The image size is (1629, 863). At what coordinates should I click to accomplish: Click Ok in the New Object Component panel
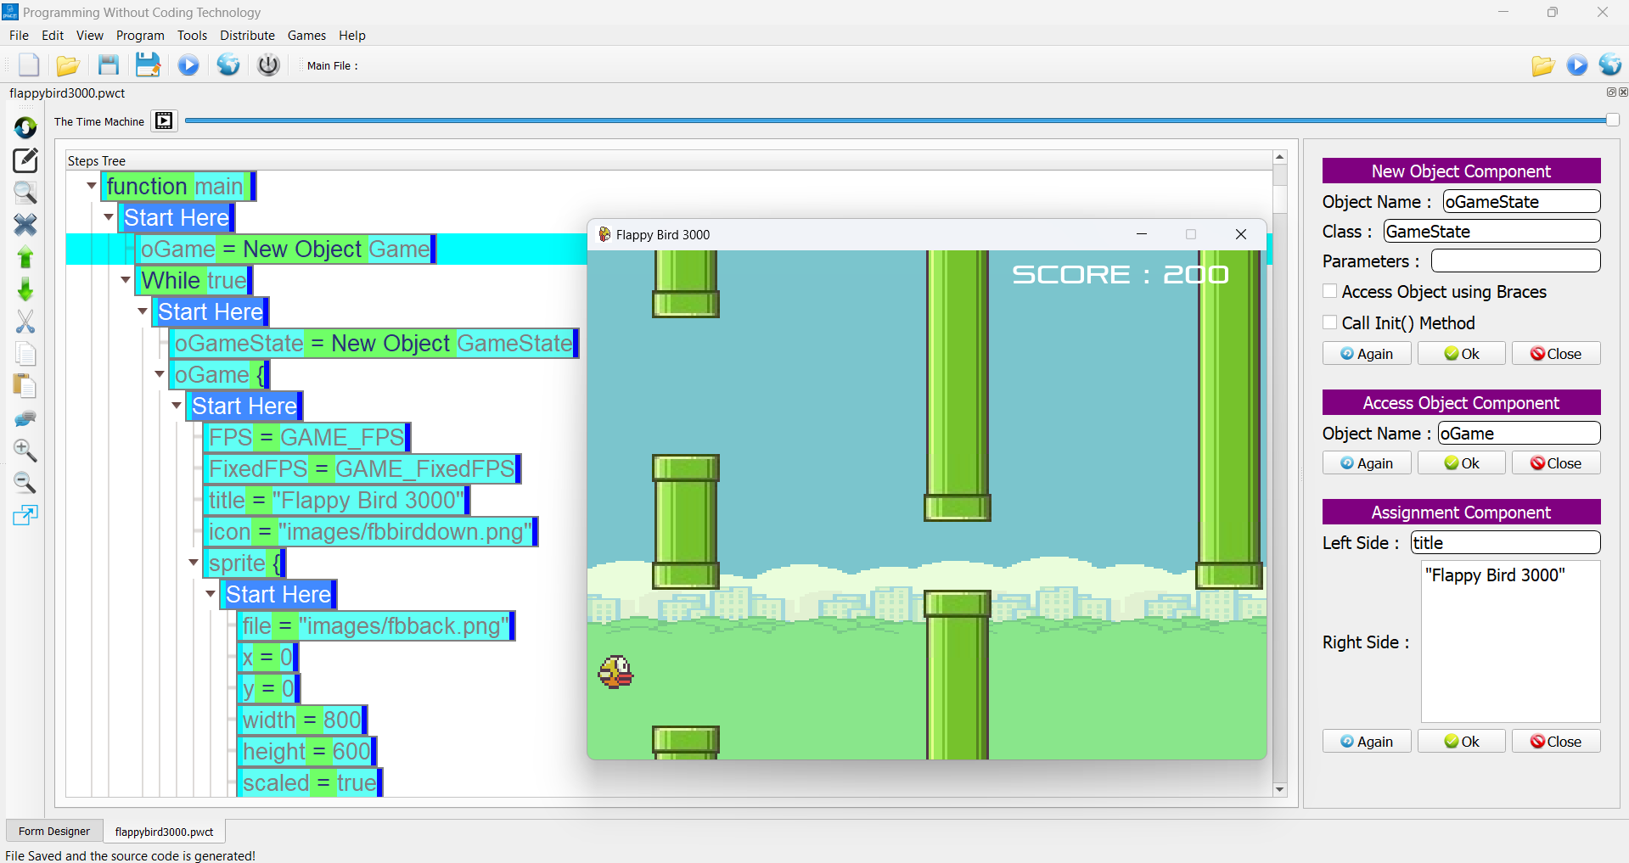(1460, 353)
